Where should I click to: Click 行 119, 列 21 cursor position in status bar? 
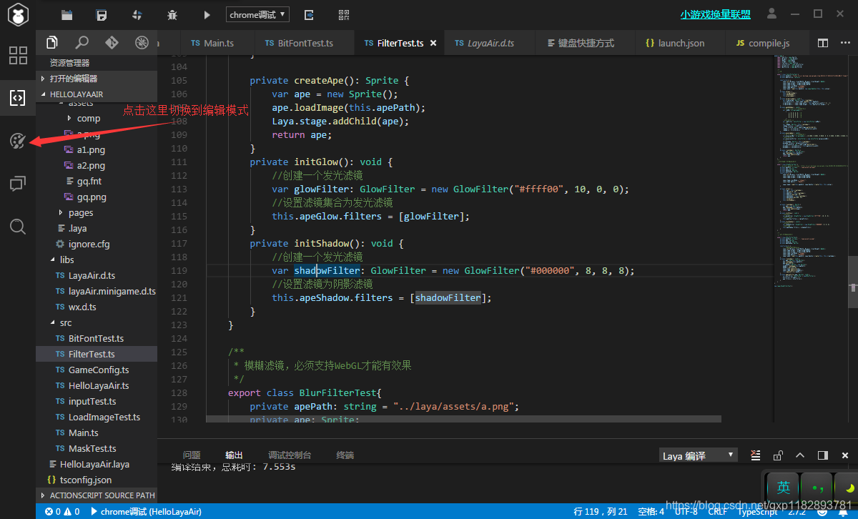601,511
